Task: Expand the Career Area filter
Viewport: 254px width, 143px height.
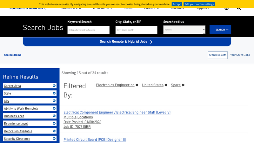Action: tap(30, 86)
